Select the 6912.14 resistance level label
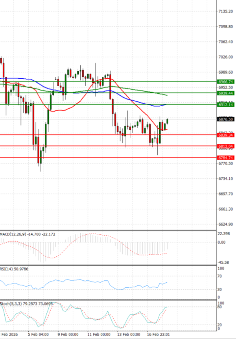 point(225,105)
